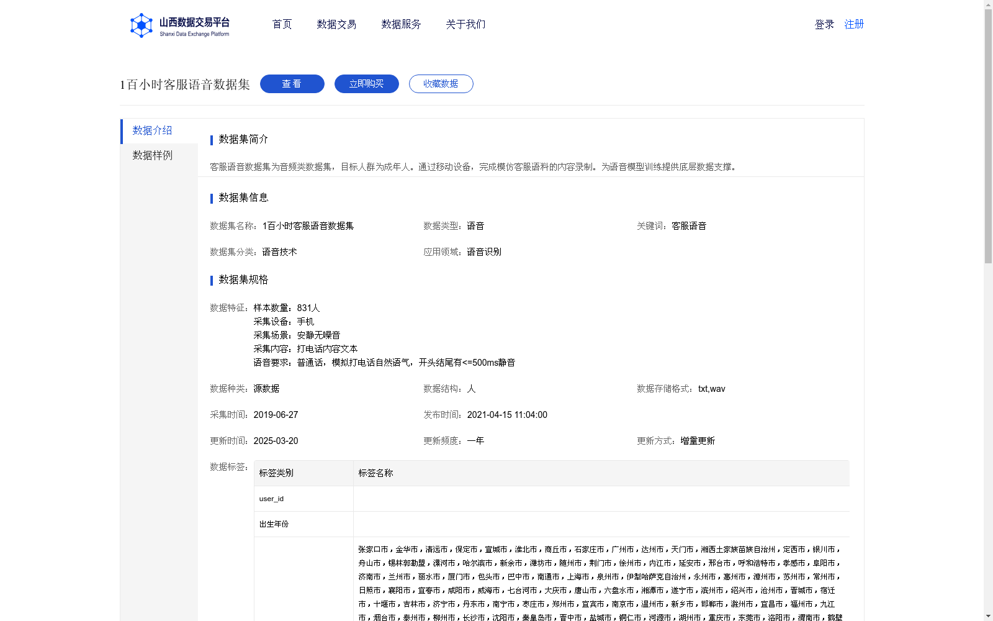This screenshot has width=993, height=621.
Task: Click the dataset title 1百小时客服语音数据集
Action: [184, 84]
